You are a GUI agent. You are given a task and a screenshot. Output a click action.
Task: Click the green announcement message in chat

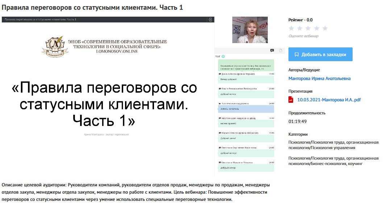point(246,66)
